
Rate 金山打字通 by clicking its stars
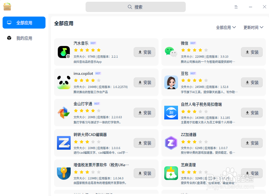(x=87, y=110)
